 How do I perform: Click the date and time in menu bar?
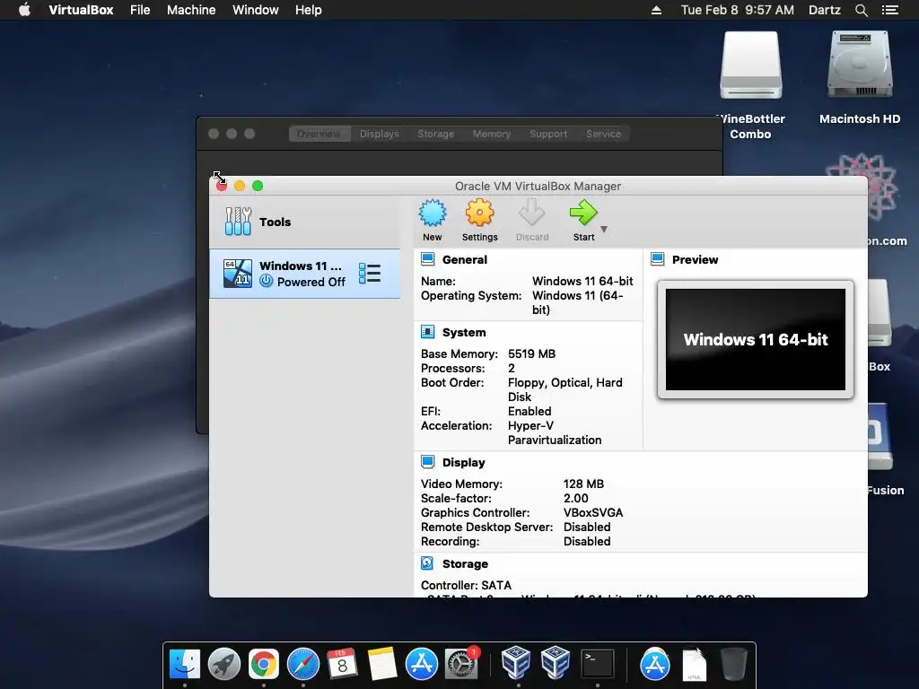point(738,10)
